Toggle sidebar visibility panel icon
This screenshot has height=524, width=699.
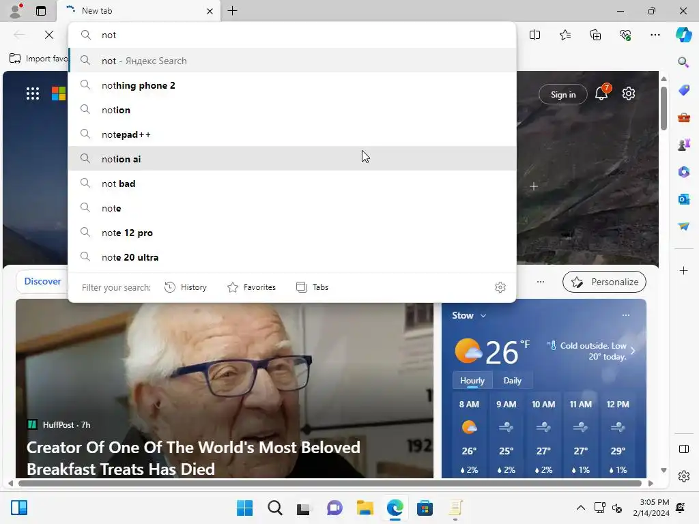click(x=683, y=449)
